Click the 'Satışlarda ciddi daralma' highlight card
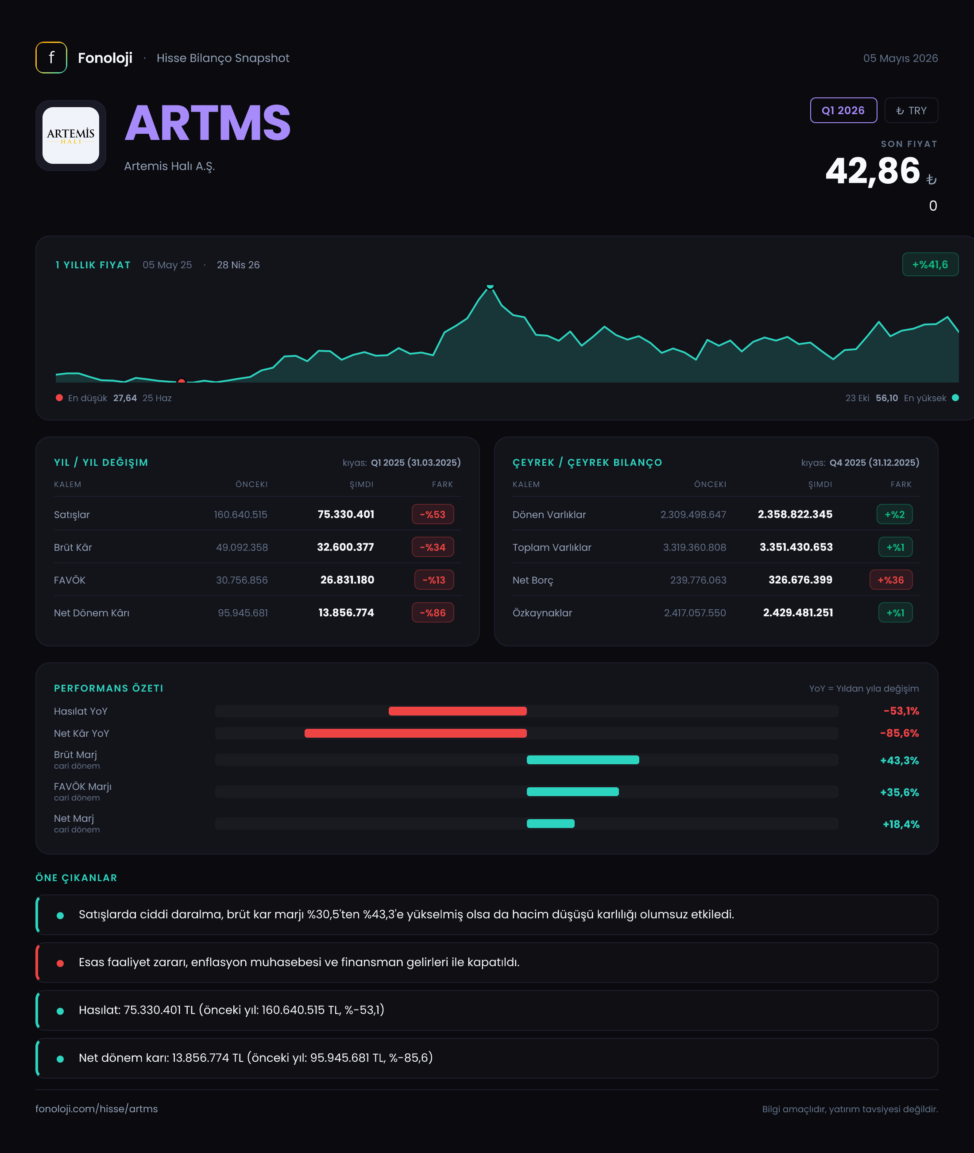The height and width of the screenshot is (1153, 974). (487, 915)
